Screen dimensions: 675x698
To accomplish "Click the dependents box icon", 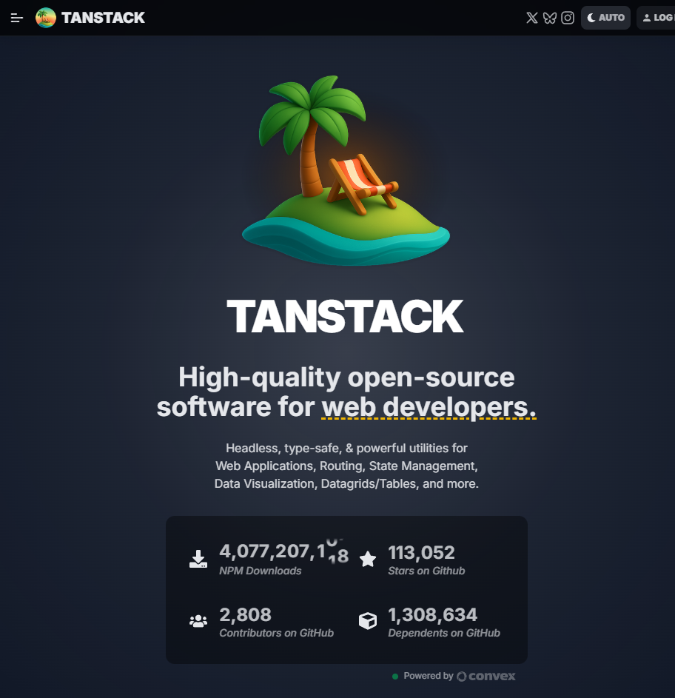I will 368,621.
